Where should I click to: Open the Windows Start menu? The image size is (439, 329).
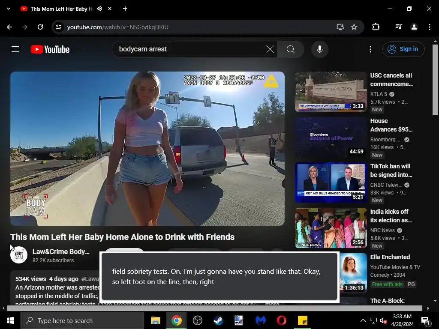click(x=10, y=320)
